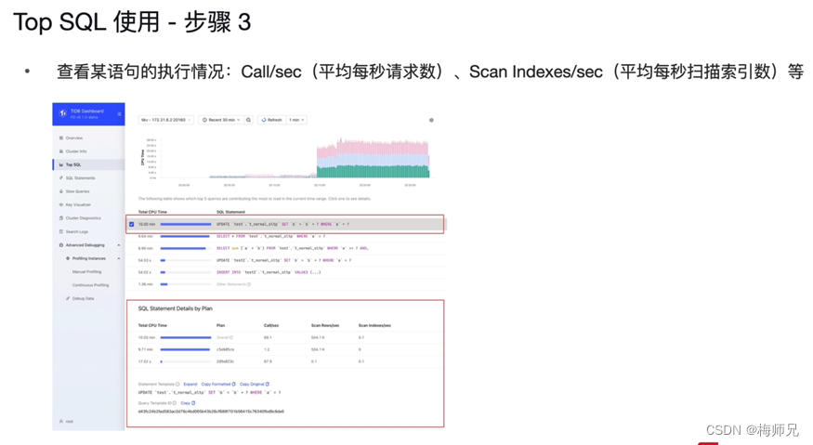Open the 1 min auto-refresh interval dropdown

296,120
